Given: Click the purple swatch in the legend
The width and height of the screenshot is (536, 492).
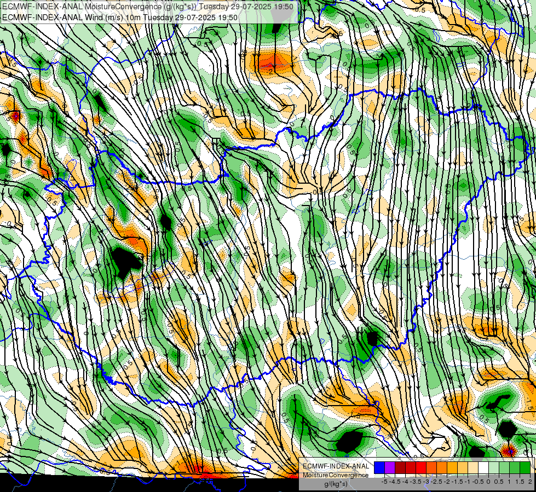Looking at the screenshot, I should (390, 467).
